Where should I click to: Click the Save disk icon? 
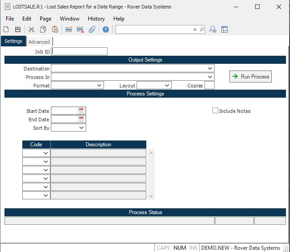pyautogui.click(x=18, y=29)
